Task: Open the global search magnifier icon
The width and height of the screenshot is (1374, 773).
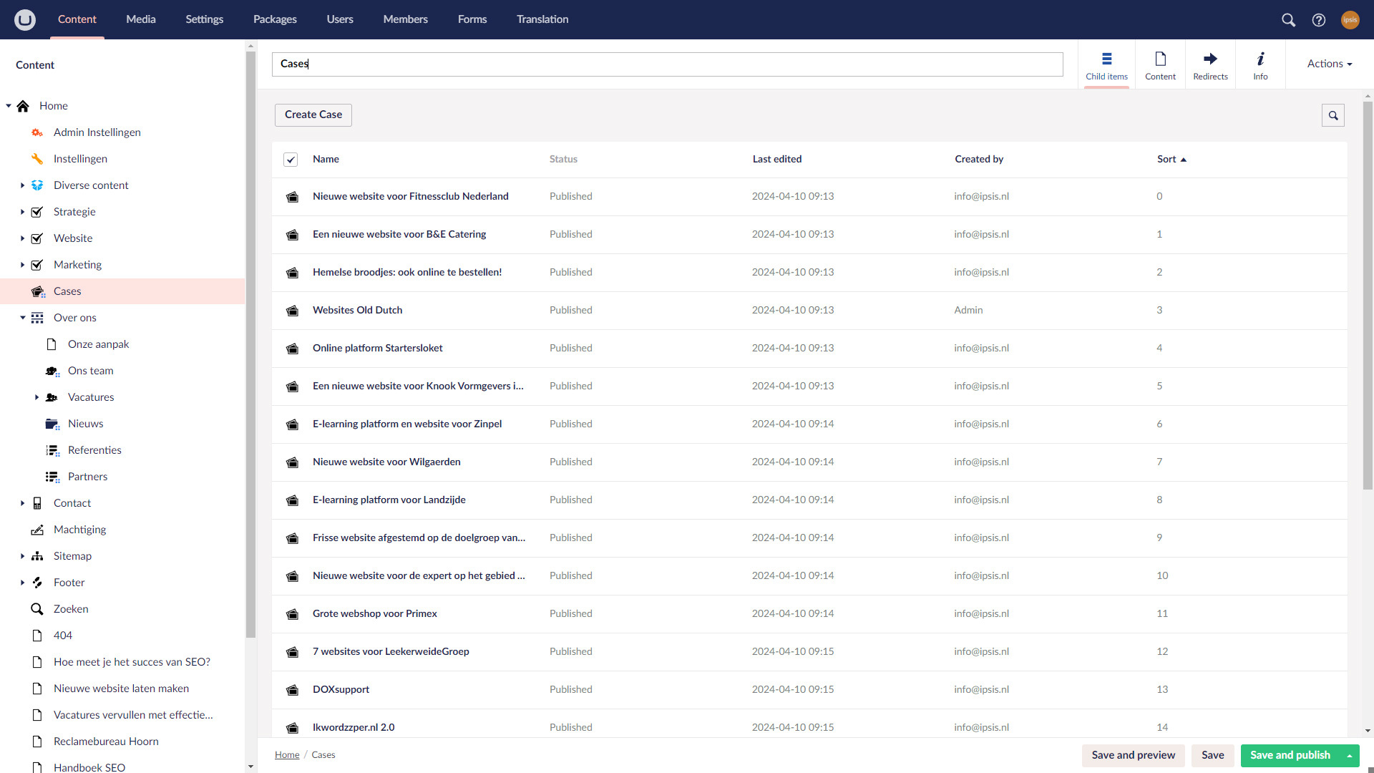Action: point(1288,20)
